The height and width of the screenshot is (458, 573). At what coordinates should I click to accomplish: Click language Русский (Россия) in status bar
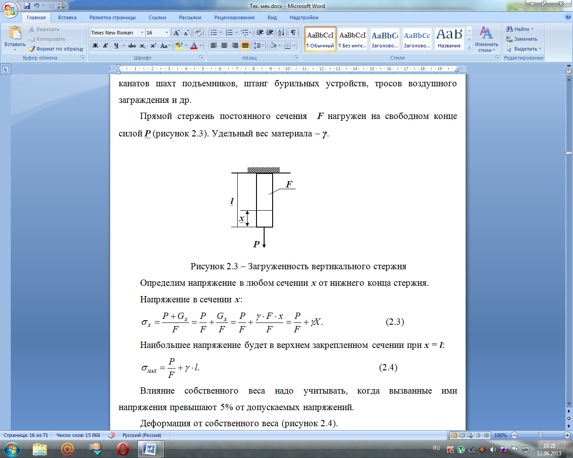141,435
